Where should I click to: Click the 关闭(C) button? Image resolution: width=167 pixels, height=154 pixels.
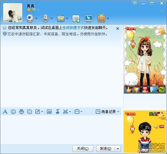click(x=83, y=149)
